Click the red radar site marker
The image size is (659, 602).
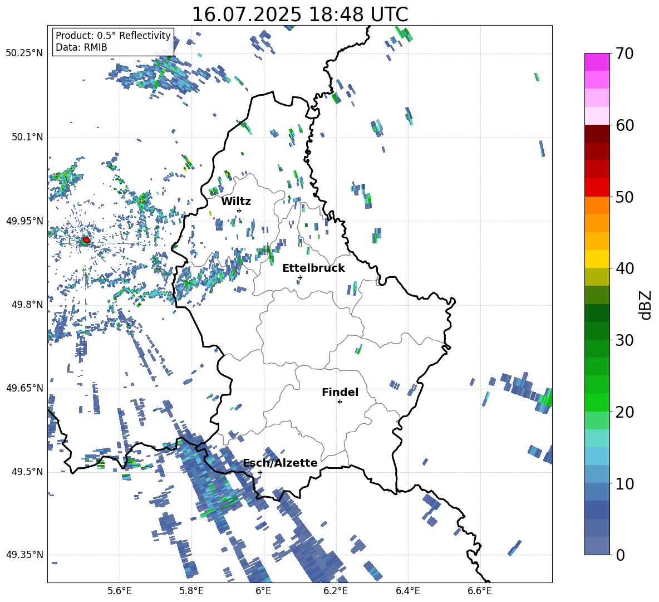pyautogui.click(x=86, y=240)
